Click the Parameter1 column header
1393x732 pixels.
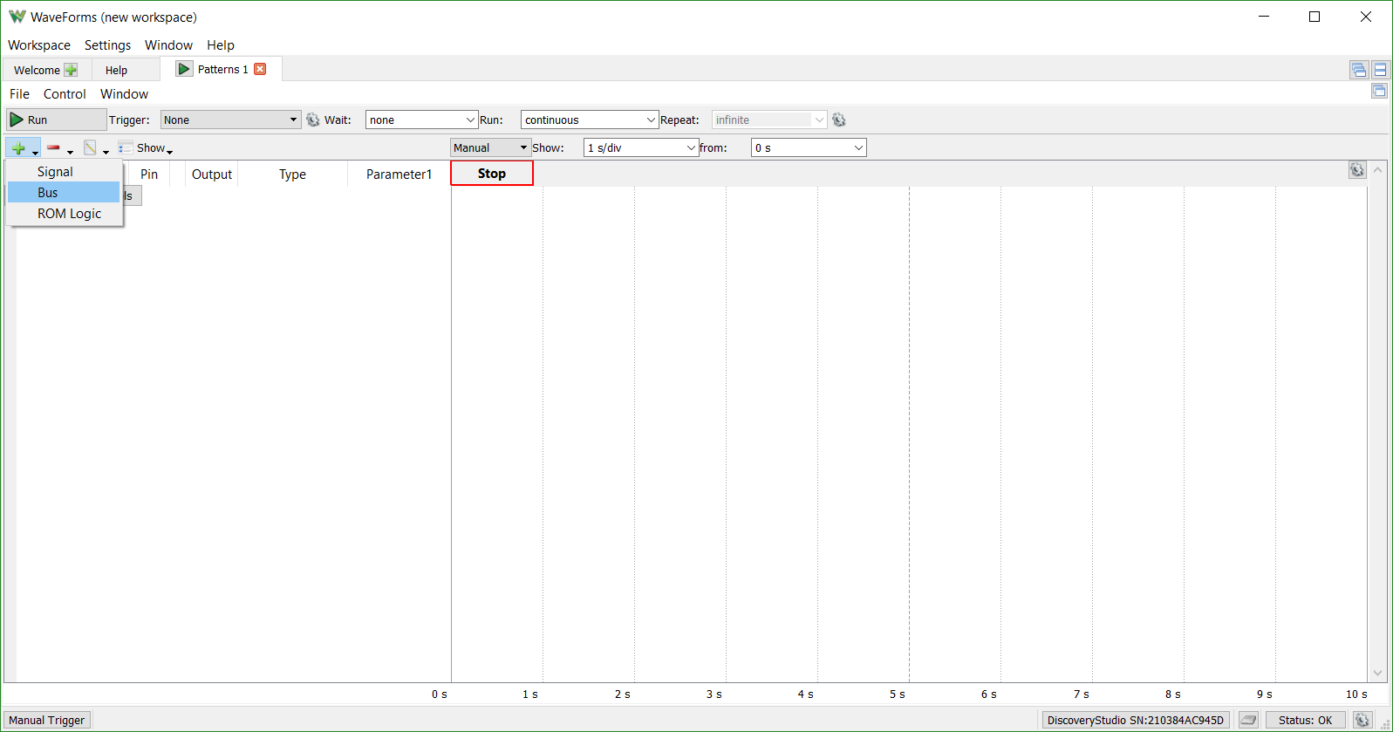(x=399, y=174)
